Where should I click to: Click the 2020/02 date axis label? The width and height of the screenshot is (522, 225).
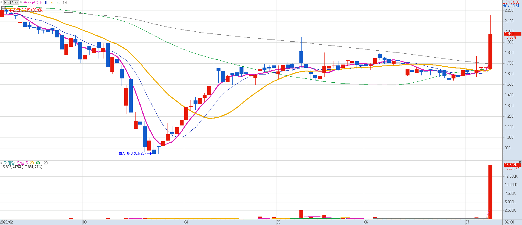pyautogui.click(x=7, y=222)
